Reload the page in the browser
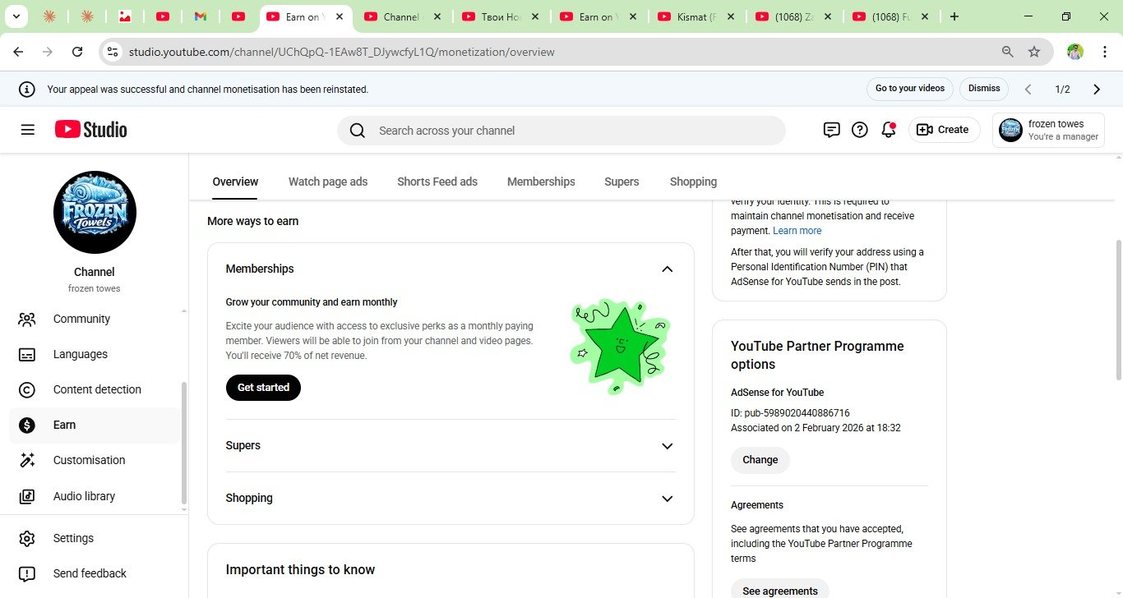 [x=77, y=52]
